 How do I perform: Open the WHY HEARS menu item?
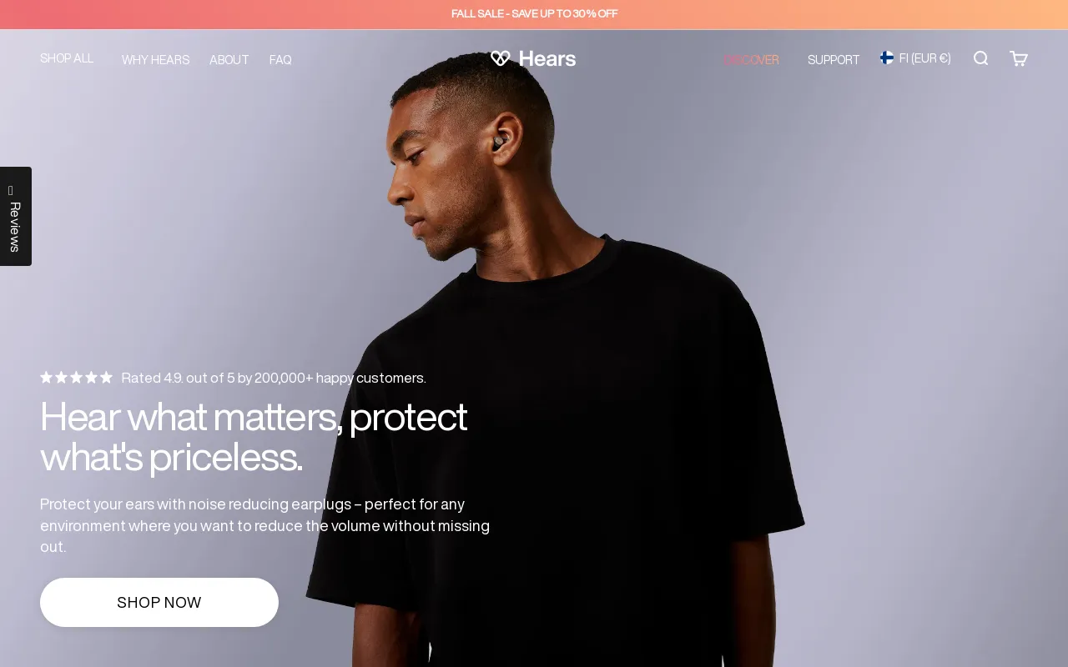(155, 60)
